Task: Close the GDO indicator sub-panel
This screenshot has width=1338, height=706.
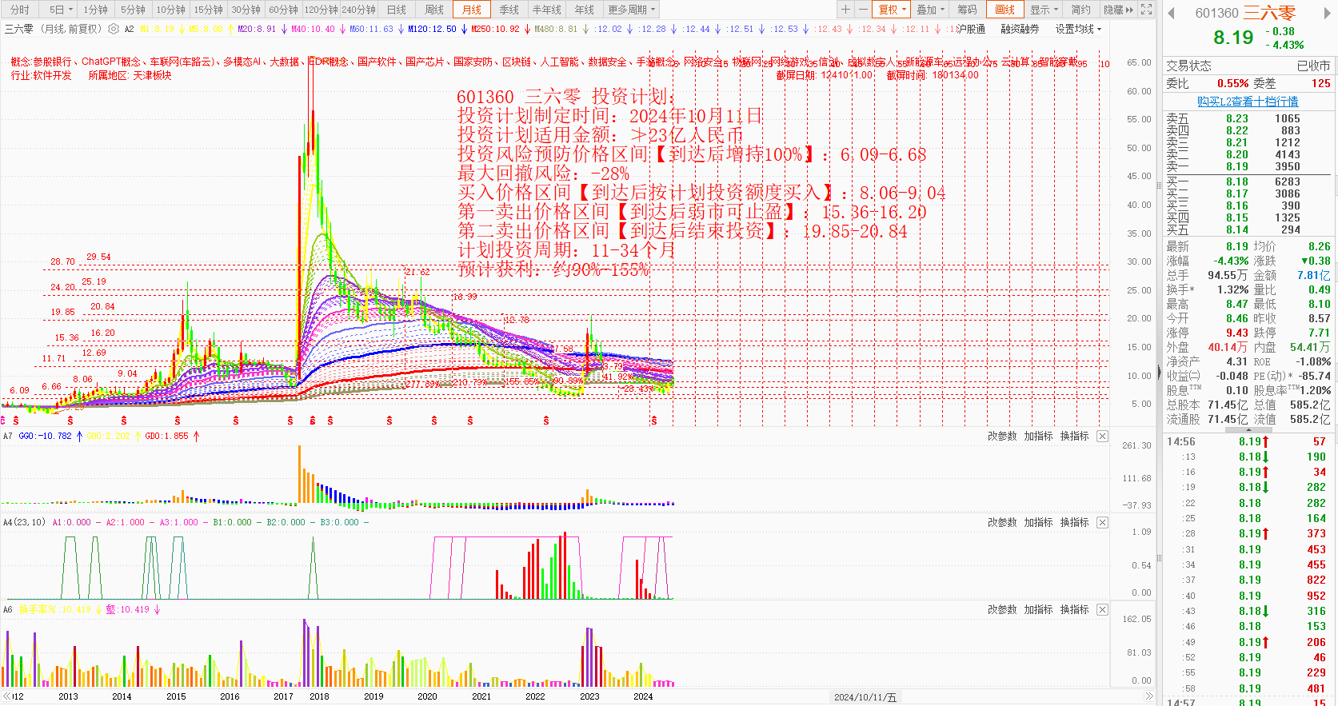Action: (1102, 436)
